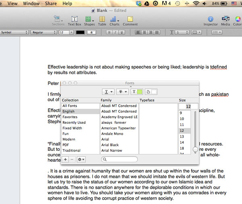Click the font size slider knob

pyautogui.click(x=195, y=150)
